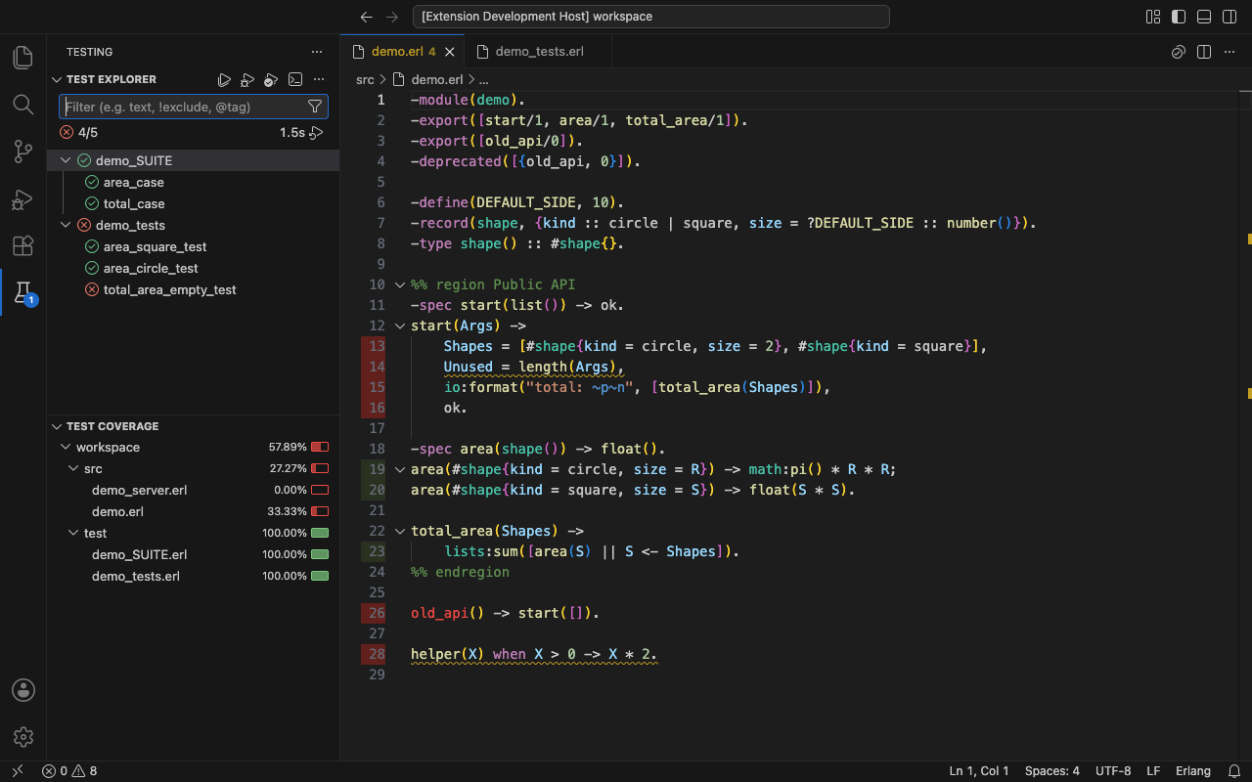Select area_case test
This screenshot has width=1252, height=782.
click(x=194, y=183)
